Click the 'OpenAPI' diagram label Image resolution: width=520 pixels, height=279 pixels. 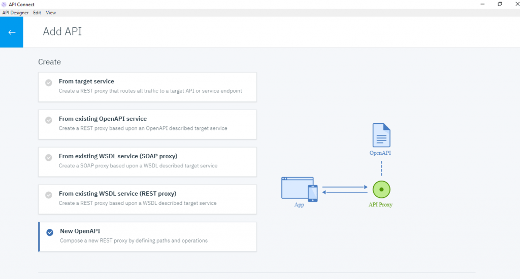pos(380,153)
